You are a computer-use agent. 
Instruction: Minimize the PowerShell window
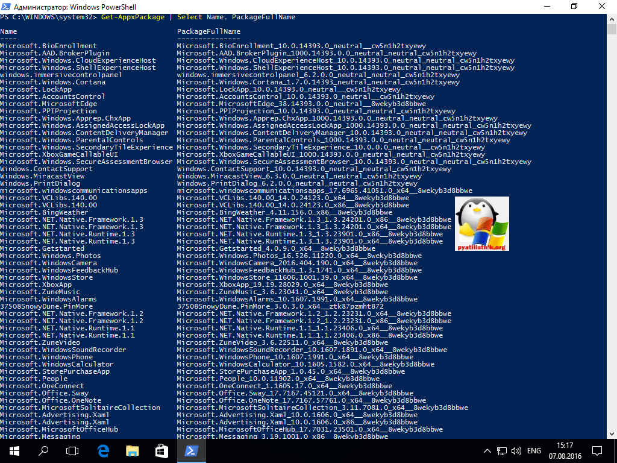[x=547, y=6]
